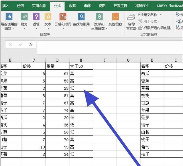Select the '价格' header in column I
Image resolution: width=183 pixels, height=166 pixels.
point(174,66)
